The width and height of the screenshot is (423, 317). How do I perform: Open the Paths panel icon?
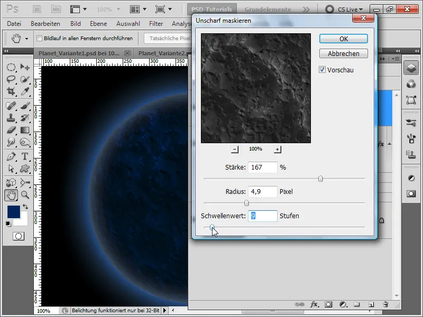411,100
